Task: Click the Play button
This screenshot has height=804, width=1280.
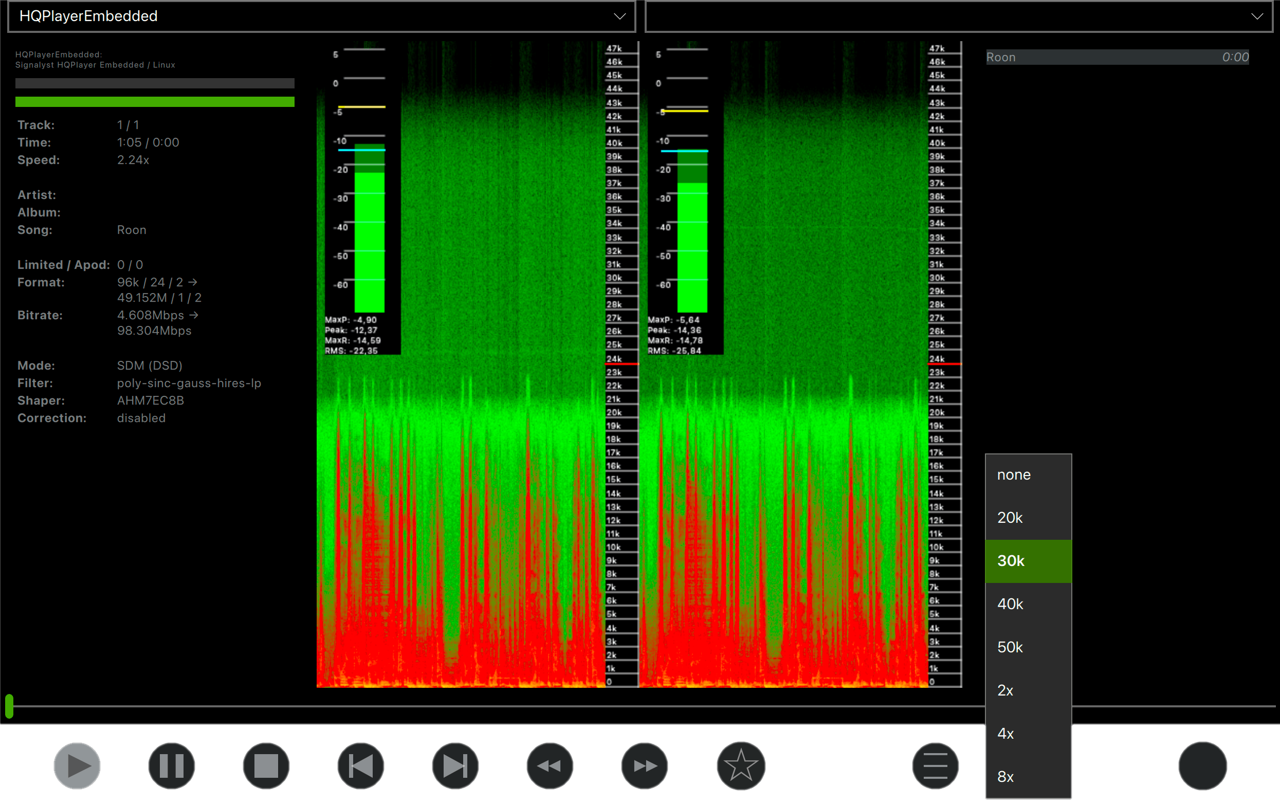Action: click(x=77, y=766)
